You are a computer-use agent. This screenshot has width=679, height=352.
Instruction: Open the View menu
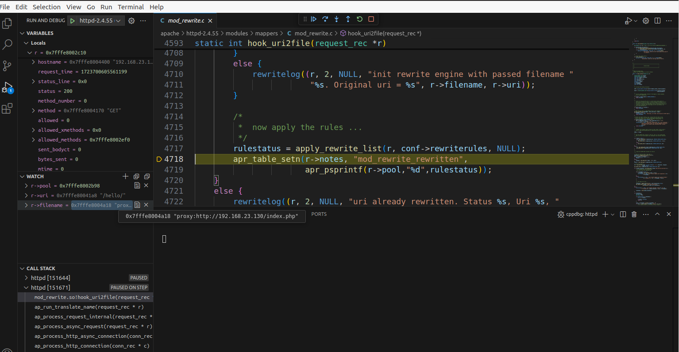pyautogui.click(x=73, y=7)
